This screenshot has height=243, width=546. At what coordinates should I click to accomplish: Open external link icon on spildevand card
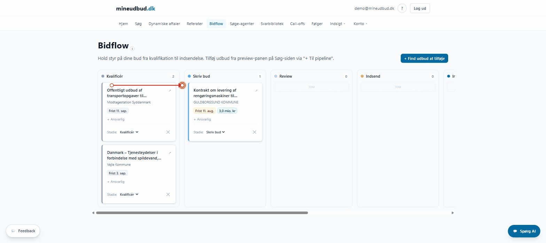pos(170,153)
